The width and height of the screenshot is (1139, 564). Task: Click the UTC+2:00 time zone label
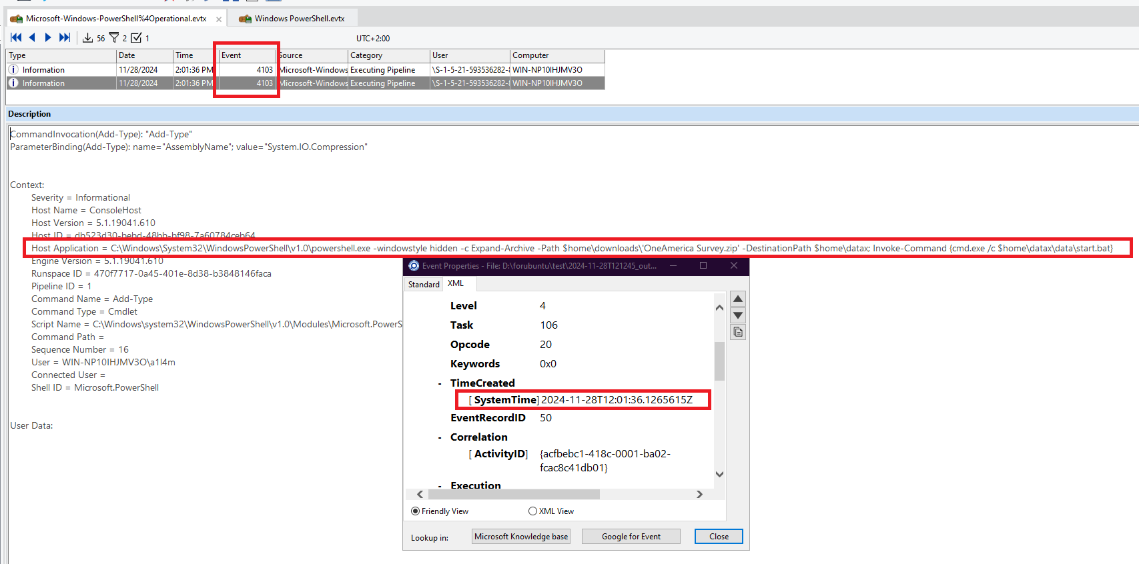click(373, 39)
